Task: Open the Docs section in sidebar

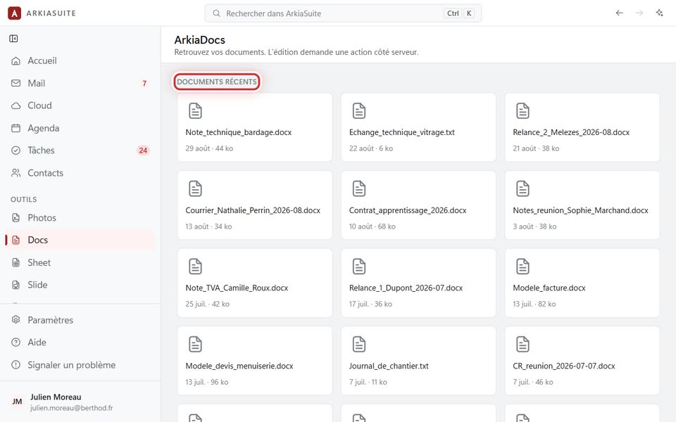Action: [80, 240]
